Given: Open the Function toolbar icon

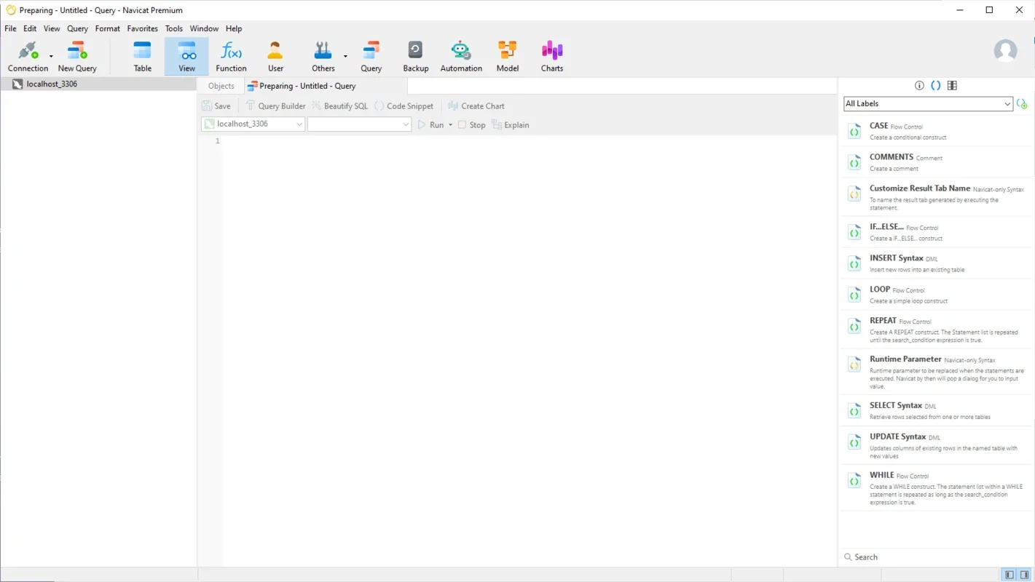Looking at the screenshot, I should coord(231,57).
